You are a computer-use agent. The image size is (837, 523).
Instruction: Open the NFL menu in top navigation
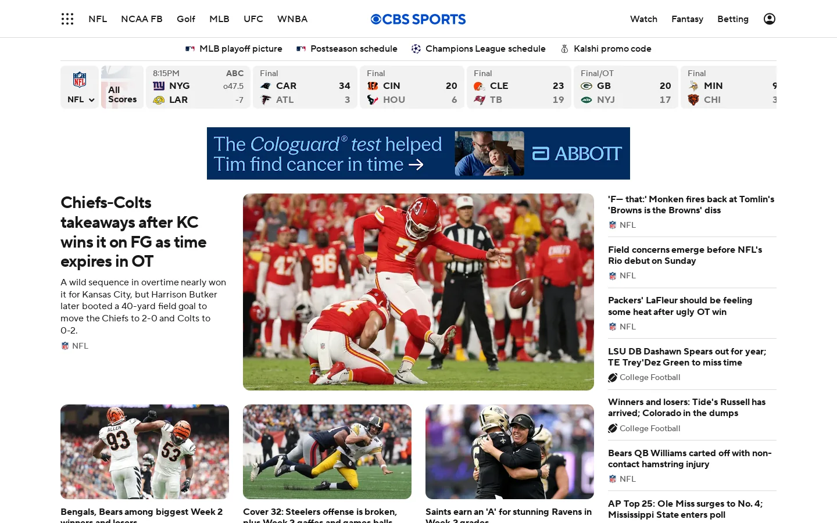click(98, 19)
